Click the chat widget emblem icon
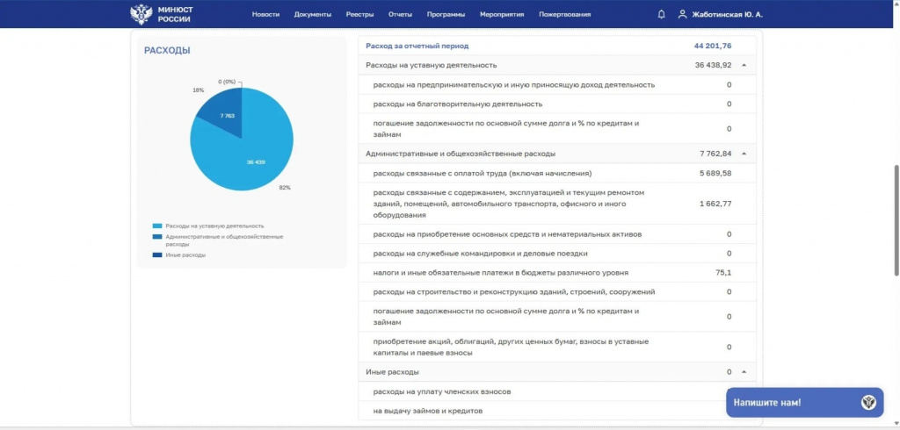The width and height of the screenshot is (900, 430). click(x=868, y=402)
